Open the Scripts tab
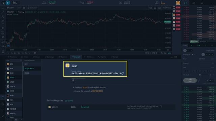 pyautogui.click(x=115, y=57)
